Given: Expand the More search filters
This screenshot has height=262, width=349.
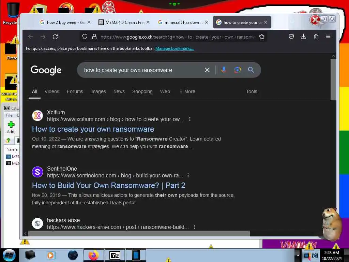Looking at the screenshot, I should coord(187,91).
